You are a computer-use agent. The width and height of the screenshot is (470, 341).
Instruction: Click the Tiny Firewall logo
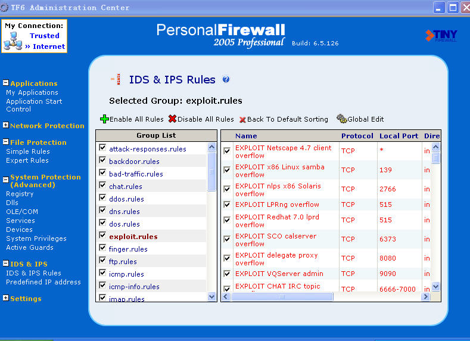pyautogui.click(x=441, y=36)
